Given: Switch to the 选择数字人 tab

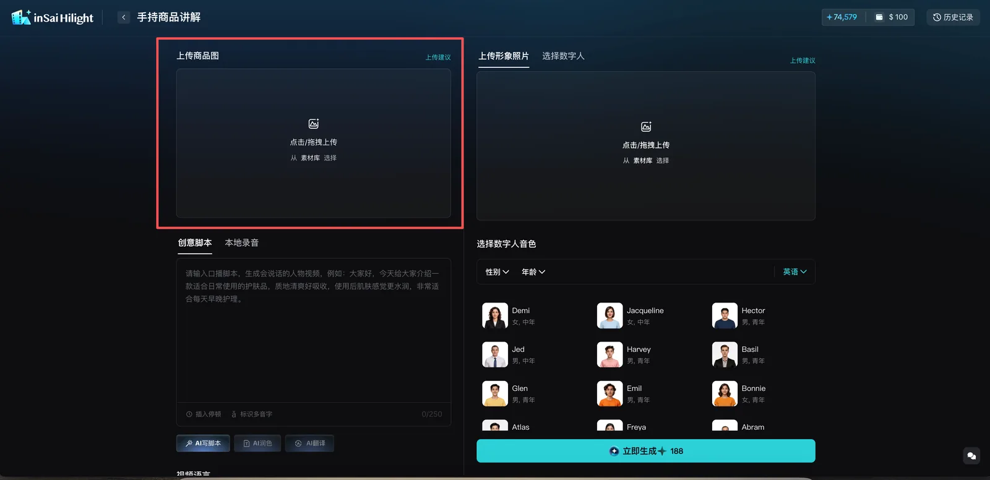Looking at the screenshot, I should pos(563,56).
